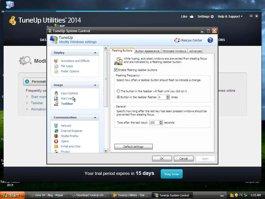Click the Network icon
The image size is (265, 199).
click(x=56, y=126)
